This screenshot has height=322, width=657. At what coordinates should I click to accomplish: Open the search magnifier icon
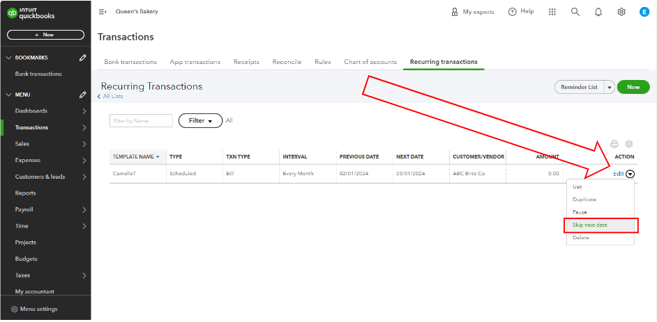pos(575,12)
